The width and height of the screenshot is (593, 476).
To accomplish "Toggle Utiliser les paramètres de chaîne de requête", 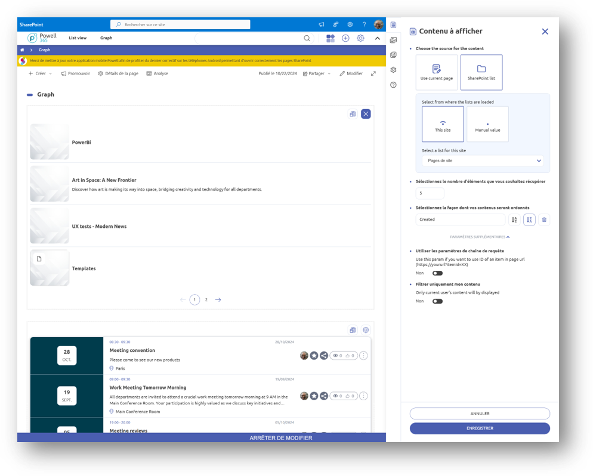I will (x=437, y=273).
